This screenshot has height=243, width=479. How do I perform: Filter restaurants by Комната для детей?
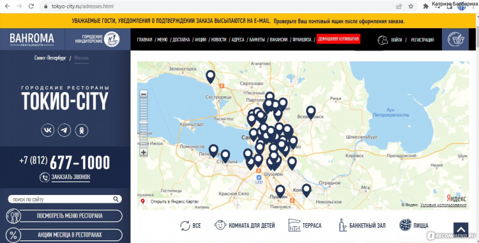245,226
